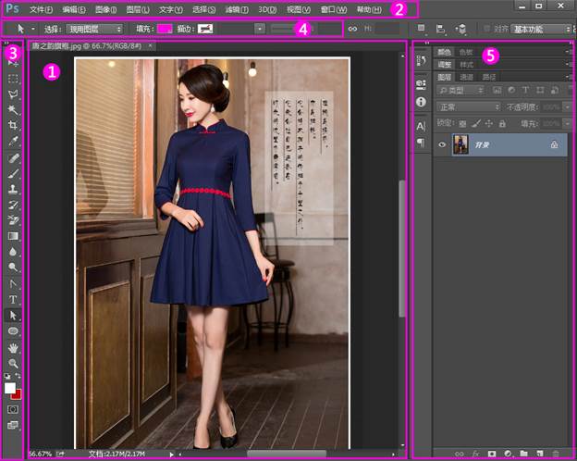Select the Crop tool
Image resolution: width=577 pixels, height=461 pixels.
click(x=13, y=125)
